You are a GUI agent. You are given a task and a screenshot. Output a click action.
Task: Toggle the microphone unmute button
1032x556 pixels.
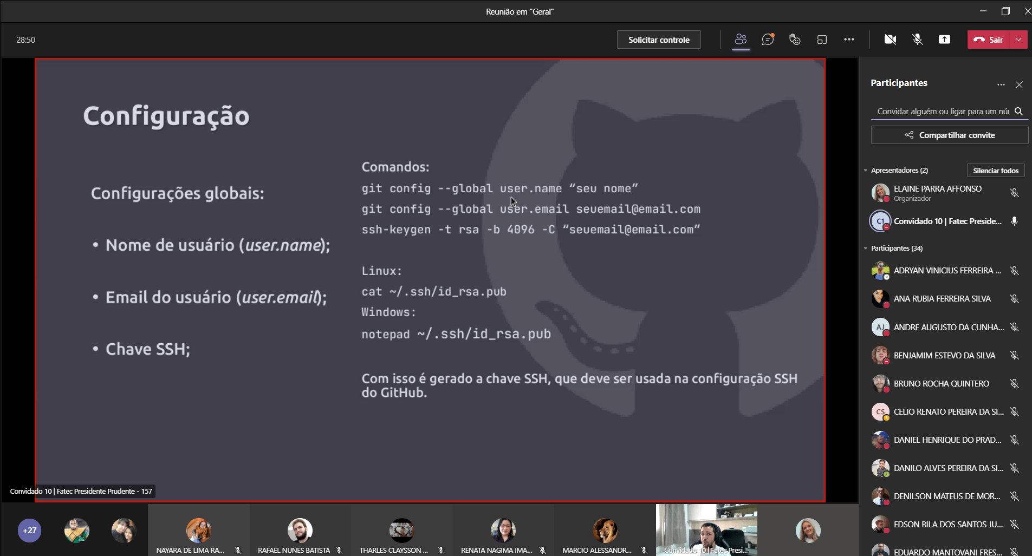[x=917, y=40]
